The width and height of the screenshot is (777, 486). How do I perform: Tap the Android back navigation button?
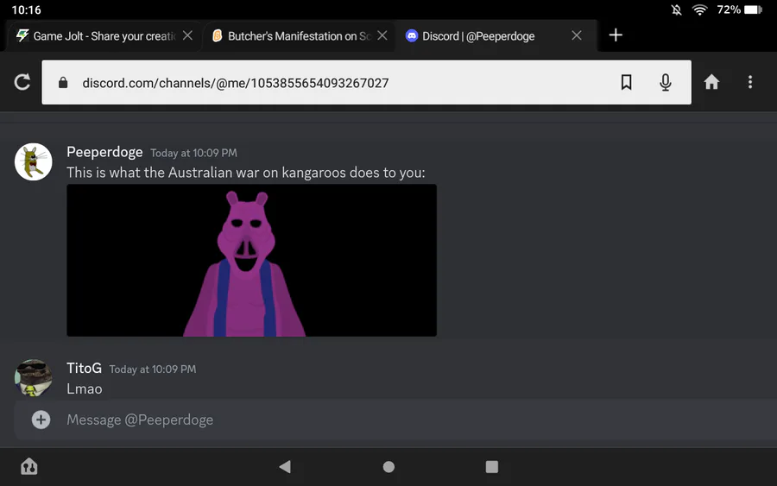285,467
